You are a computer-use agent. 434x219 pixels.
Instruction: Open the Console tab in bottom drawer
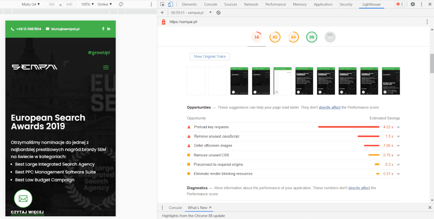(175, 207)
